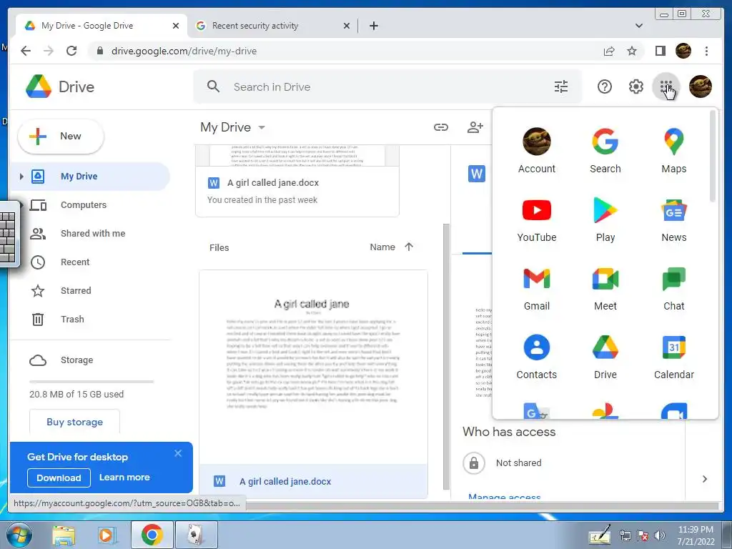Launch Maps from the apps panel
Image resolution: width=732 pixels, height=549 pixels.
[x=673, y=151]
